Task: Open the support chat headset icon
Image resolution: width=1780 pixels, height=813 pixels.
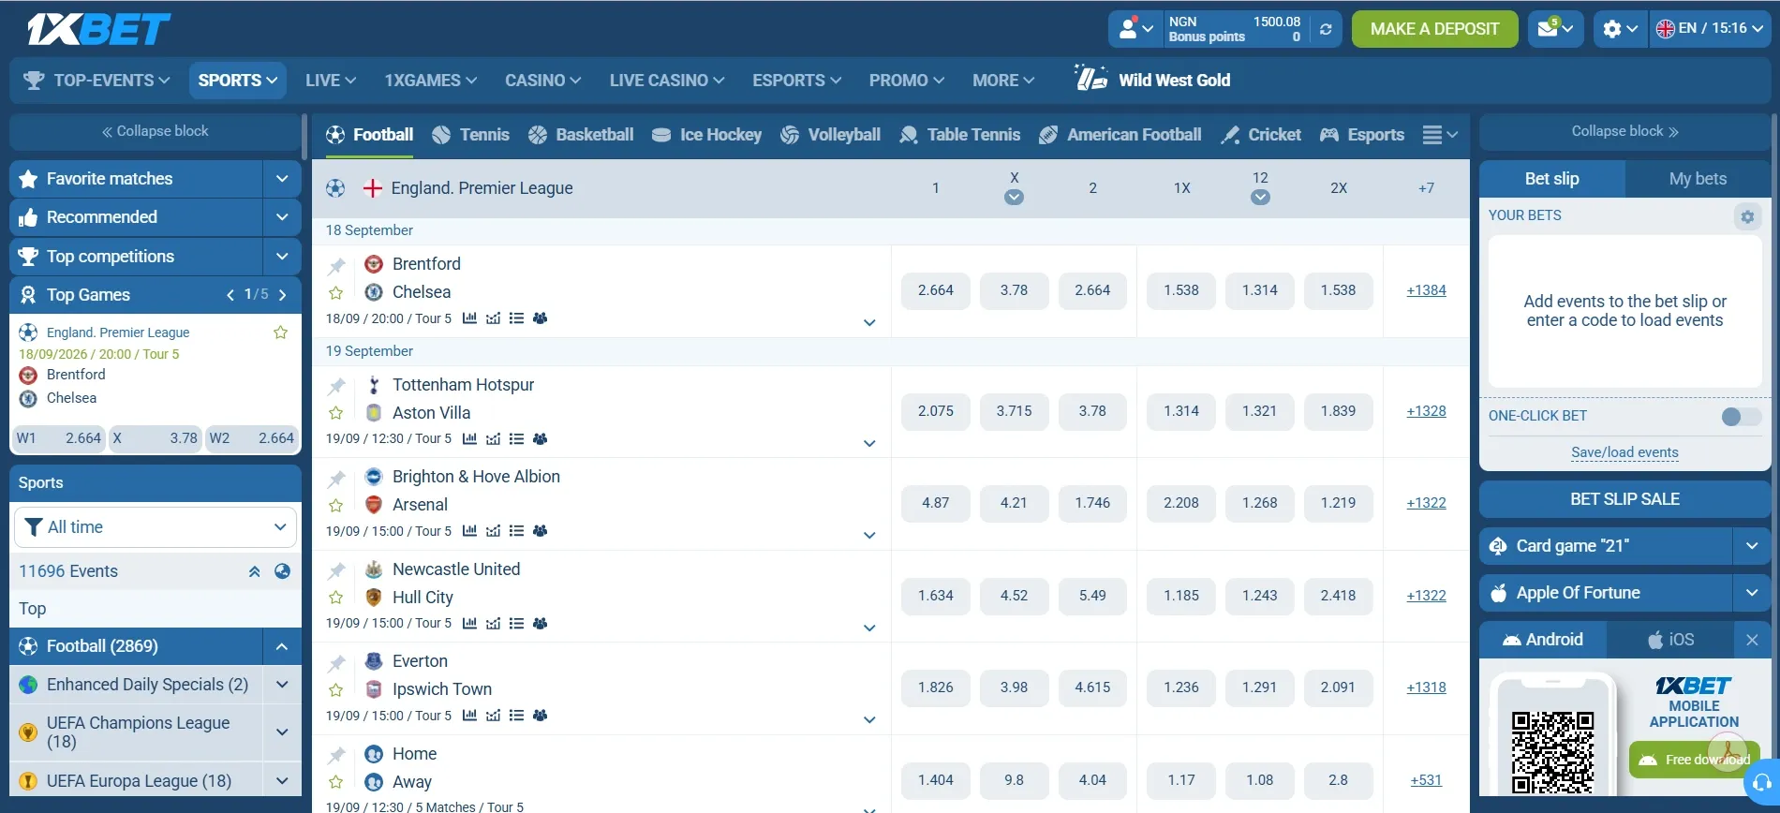Action: click(x=1762, y=783)
